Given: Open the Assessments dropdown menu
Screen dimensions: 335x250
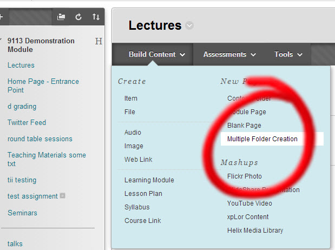Looking at the screenshot, I should pyautogui.click(x=229, y=55).
